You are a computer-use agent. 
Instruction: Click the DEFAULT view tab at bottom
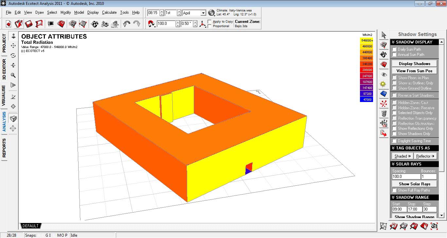[30, 226]
